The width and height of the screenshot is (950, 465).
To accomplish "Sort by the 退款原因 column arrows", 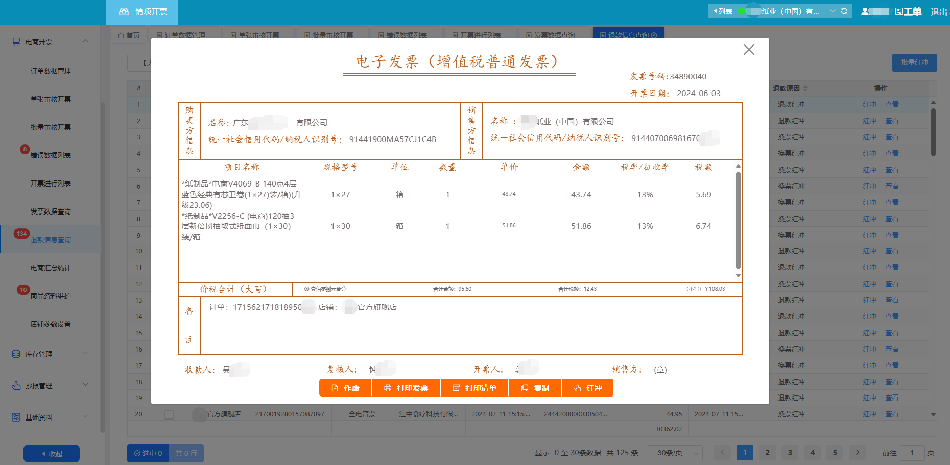I will pyautogui.click(x=806, y=88).
